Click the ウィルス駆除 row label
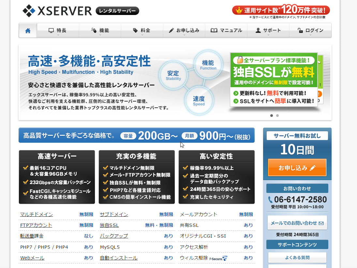Screen dimensions: 357x268 click(x=194, y=258)
